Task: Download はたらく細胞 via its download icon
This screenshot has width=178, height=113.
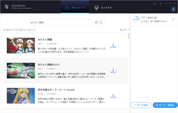Action: 113,46
